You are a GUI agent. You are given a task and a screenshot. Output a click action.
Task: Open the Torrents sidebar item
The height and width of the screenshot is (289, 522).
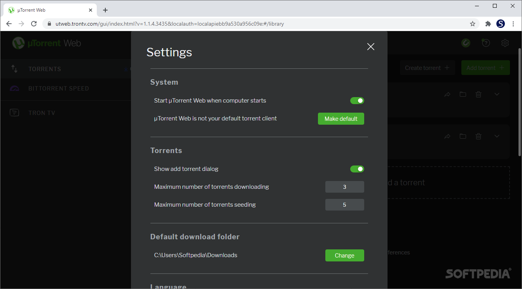tap(65, 69)
